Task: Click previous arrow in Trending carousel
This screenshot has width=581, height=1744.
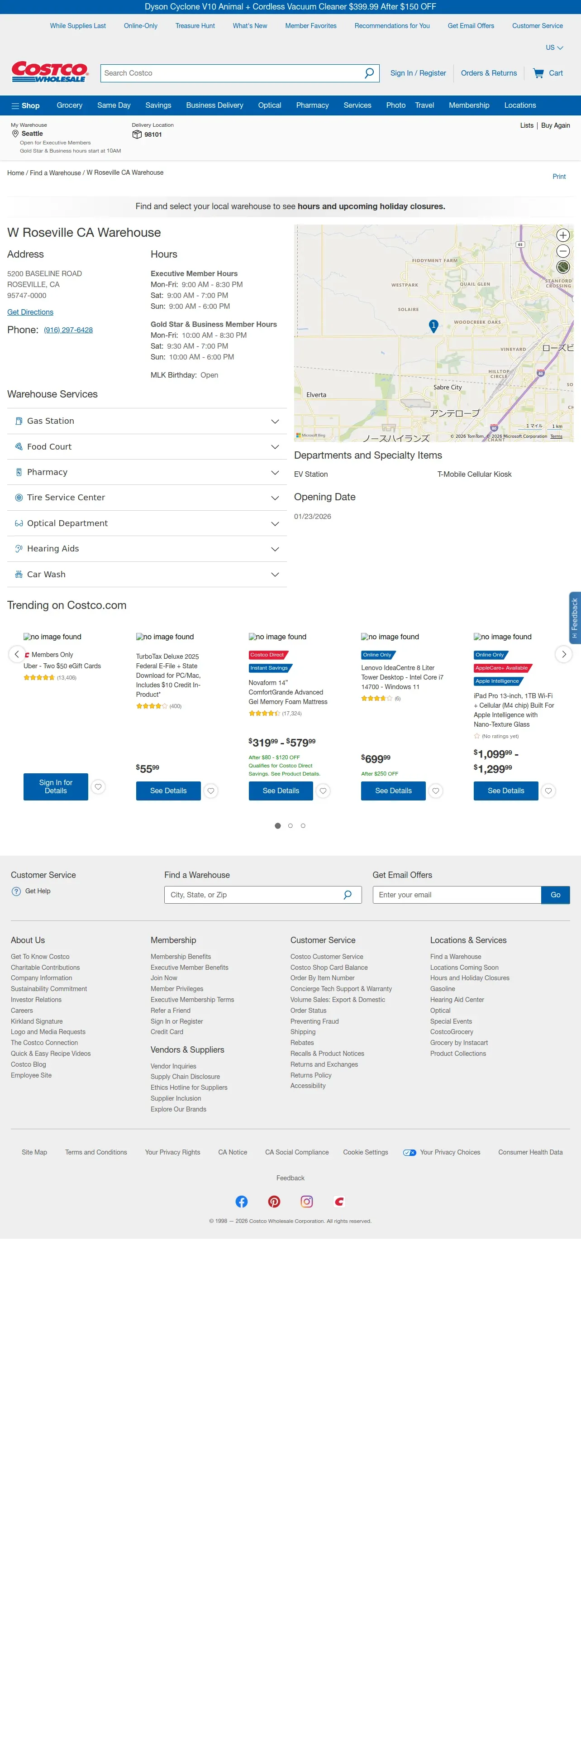Action: tap(17, 655)
